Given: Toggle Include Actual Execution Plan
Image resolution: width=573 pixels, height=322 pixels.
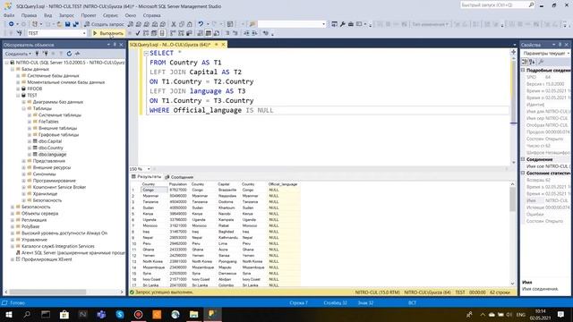Looking at the screenshot, I should (x=173, y=33).
